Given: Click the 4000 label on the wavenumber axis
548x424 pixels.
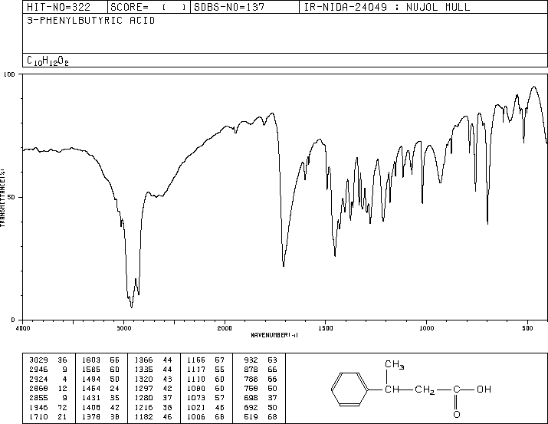Looking at the screenshot, I should click(23, 328).
